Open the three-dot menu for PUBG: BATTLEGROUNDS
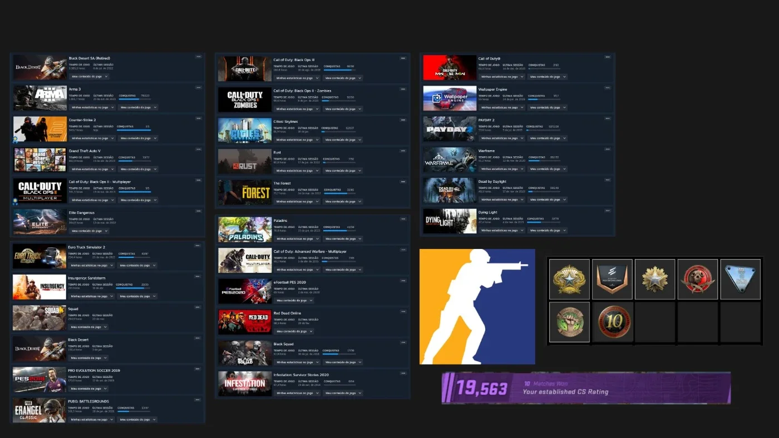This screenshot has height=438, width=779. [x=197, y=400]
